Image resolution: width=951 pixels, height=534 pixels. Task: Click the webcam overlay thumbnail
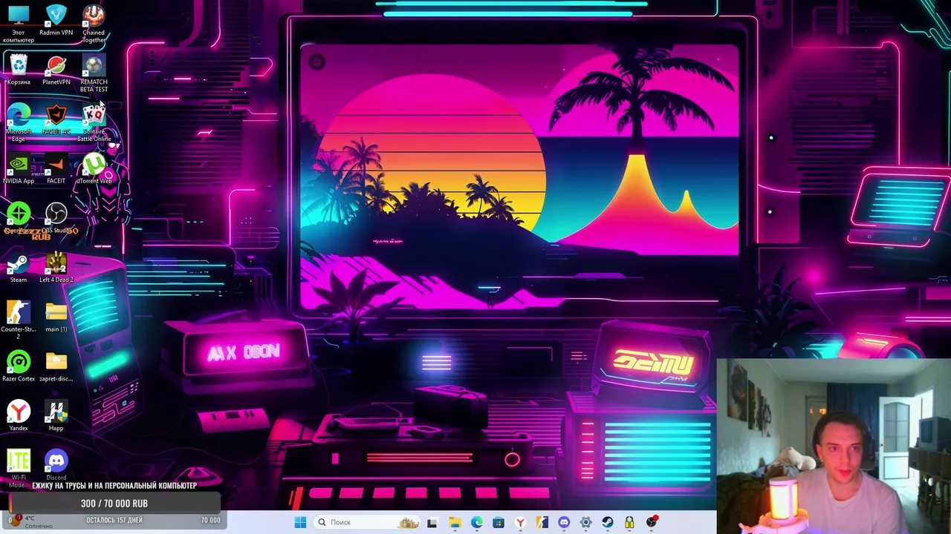point(834,446)
